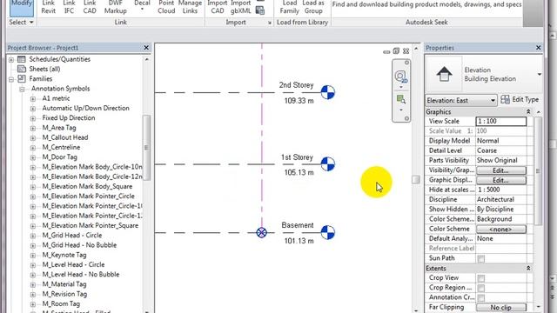557x313 pixels.
Task: Select M_Keynote Tag item
Action: tap(64, 255)
